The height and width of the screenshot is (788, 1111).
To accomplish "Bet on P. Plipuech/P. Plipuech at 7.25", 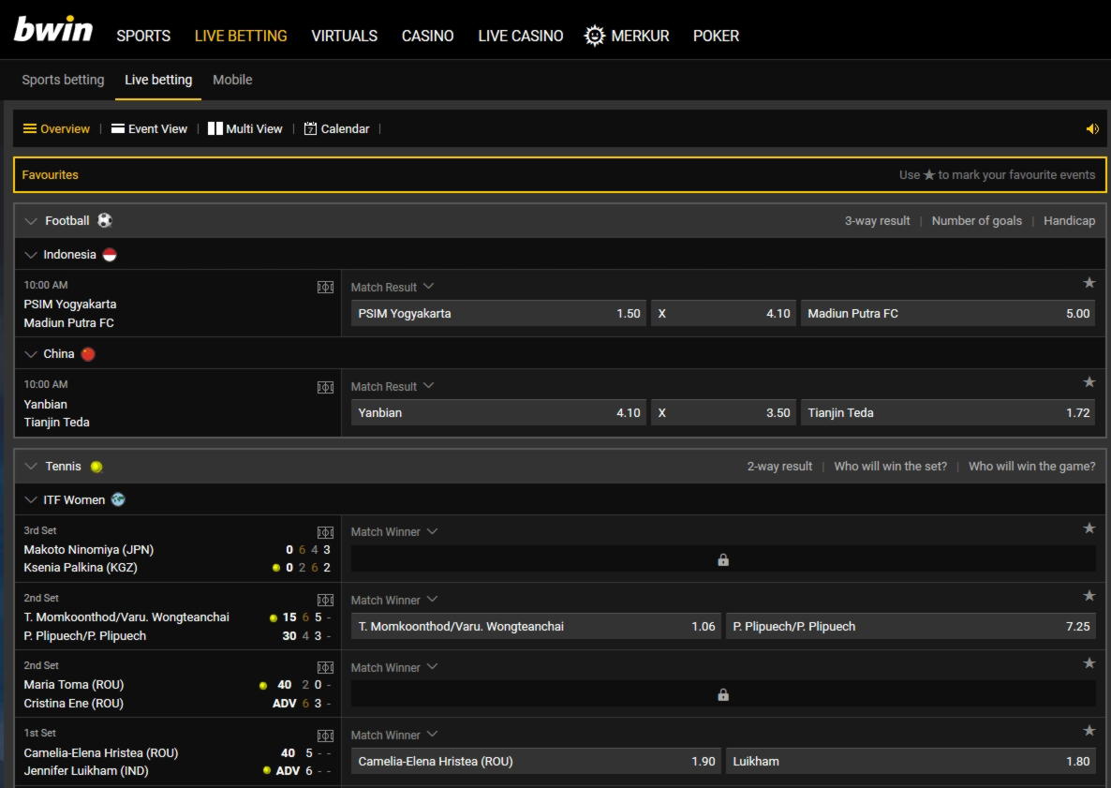I will [911, 627].
